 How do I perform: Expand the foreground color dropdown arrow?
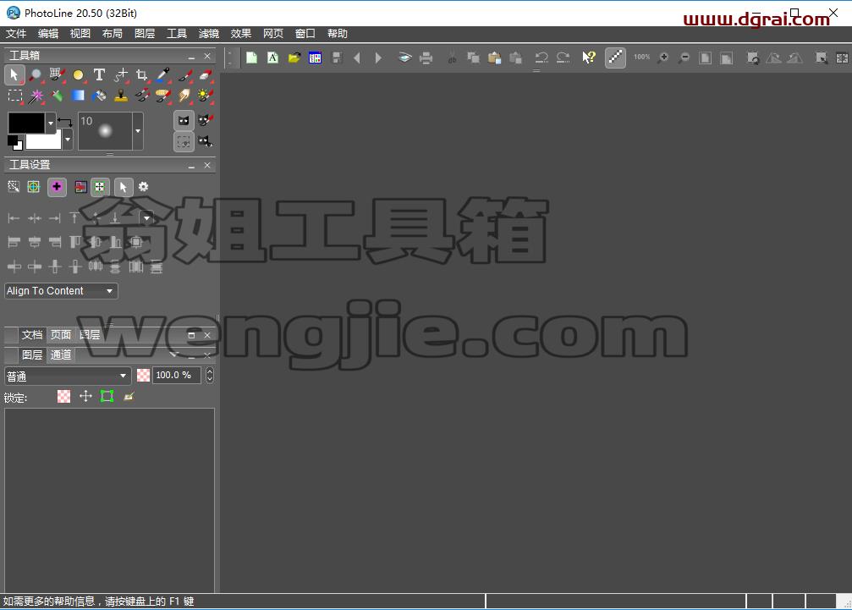pyautogui.click(x=51, y=124)
